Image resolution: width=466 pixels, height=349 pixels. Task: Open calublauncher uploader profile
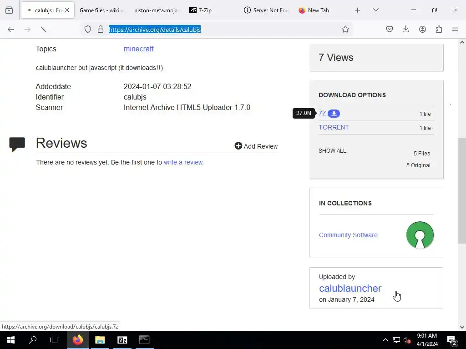pos(350,288)
